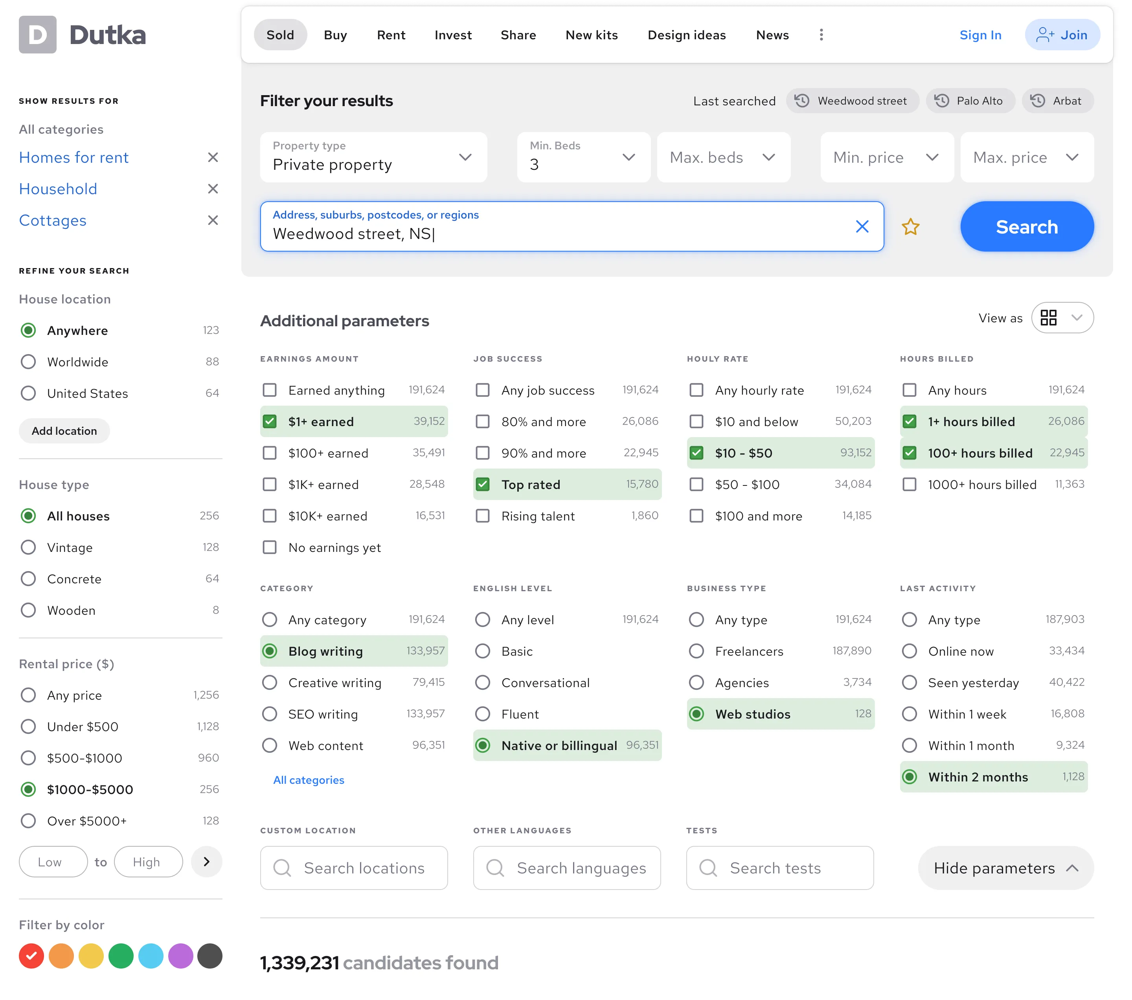Click the rental price range arrow button
1132x1000 pixels.
pyautogui.click(x=206, y=862)
